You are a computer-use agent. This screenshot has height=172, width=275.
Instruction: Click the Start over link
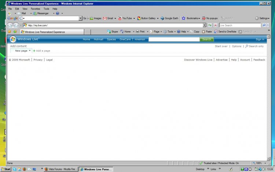[221, 46]
